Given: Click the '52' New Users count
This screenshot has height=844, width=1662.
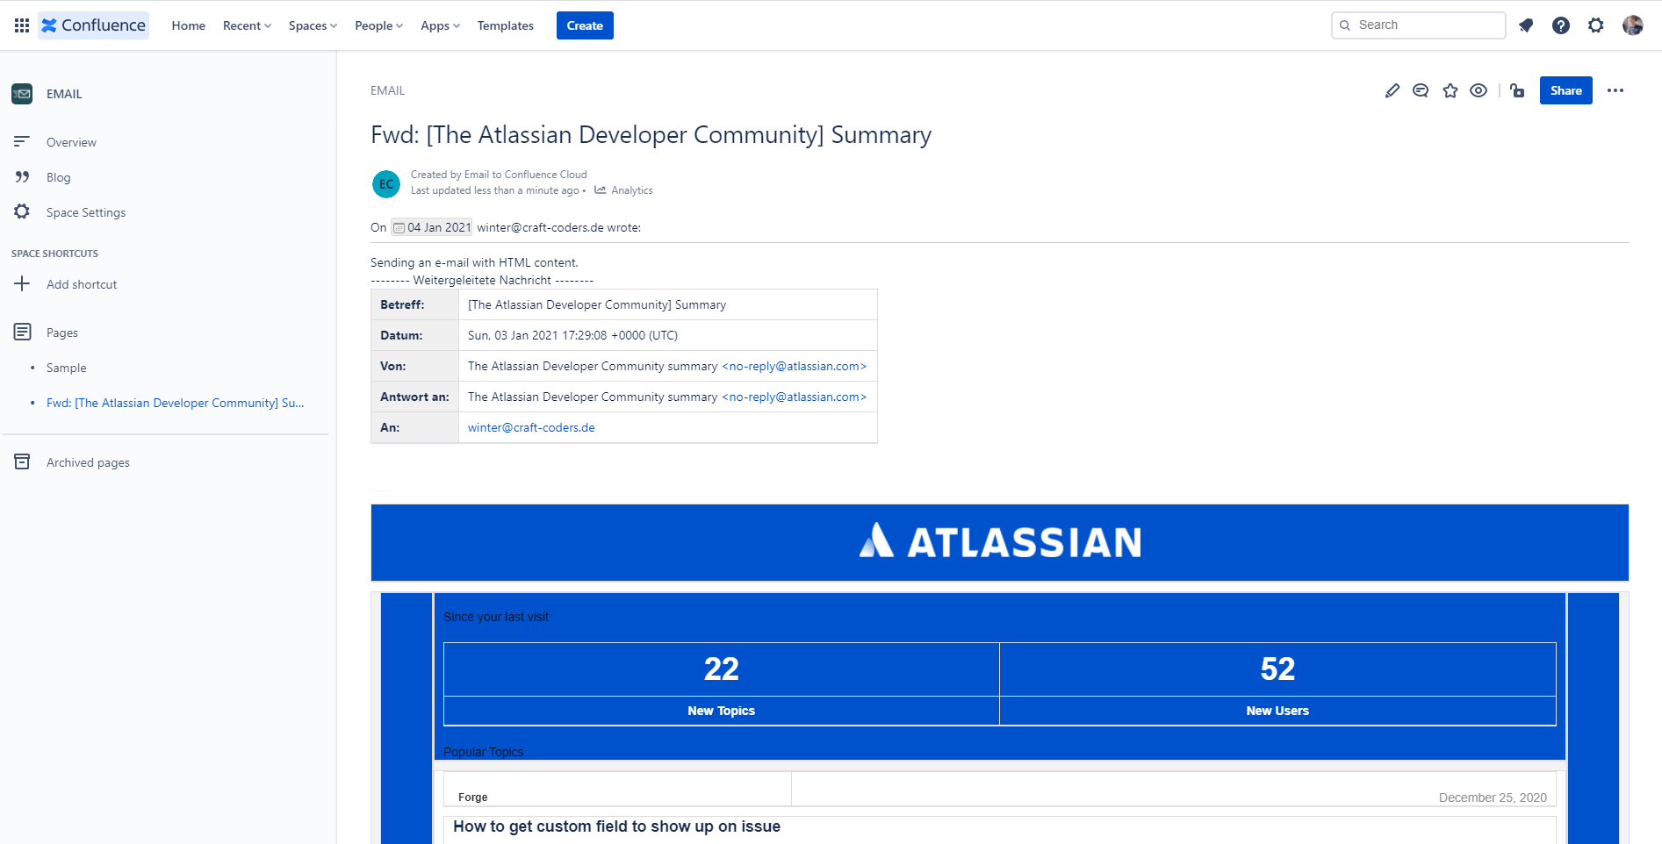Looking at the screenshot, I should click(1277, 669).
